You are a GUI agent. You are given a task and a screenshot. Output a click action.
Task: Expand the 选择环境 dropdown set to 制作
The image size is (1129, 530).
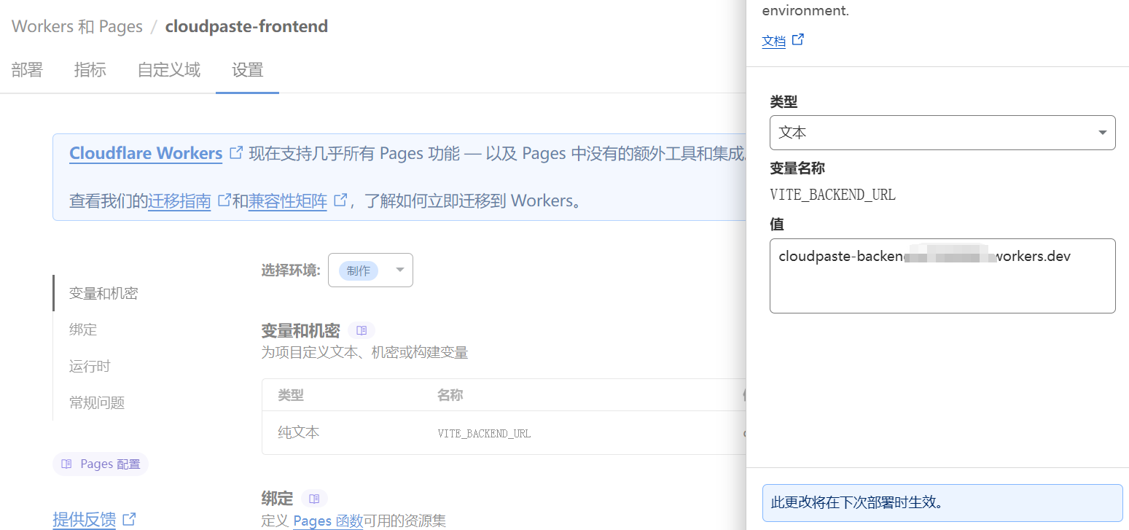click(x=370, y=270)
